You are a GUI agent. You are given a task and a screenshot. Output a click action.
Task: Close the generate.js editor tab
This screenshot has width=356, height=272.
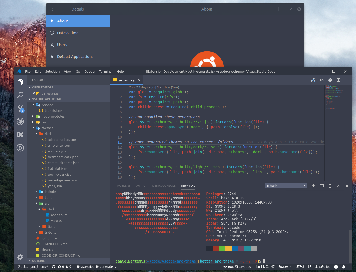(x=139, y=80)
